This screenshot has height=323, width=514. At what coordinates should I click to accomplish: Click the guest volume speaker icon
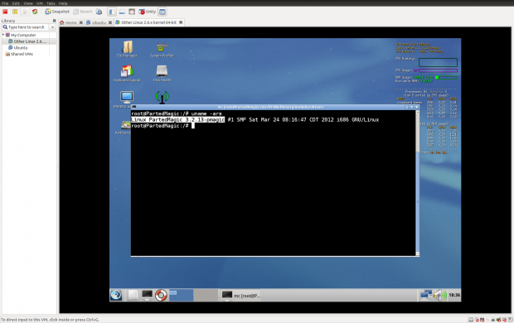[x=440, y=295]
